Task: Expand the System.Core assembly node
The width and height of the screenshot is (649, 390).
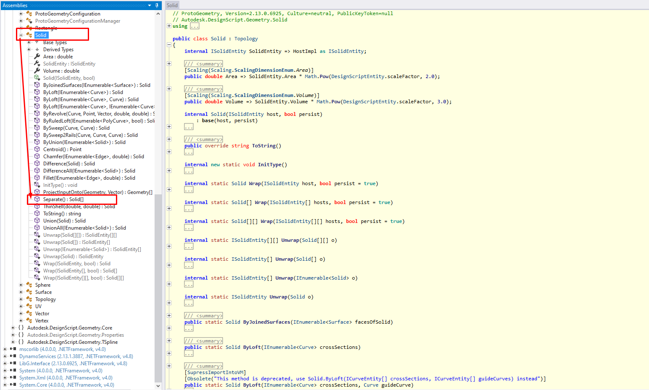Action: (5, 385)
